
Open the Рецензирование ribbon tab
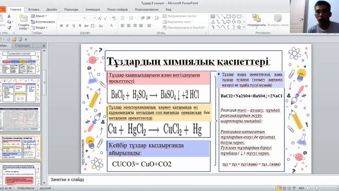(x=147, y=10)
